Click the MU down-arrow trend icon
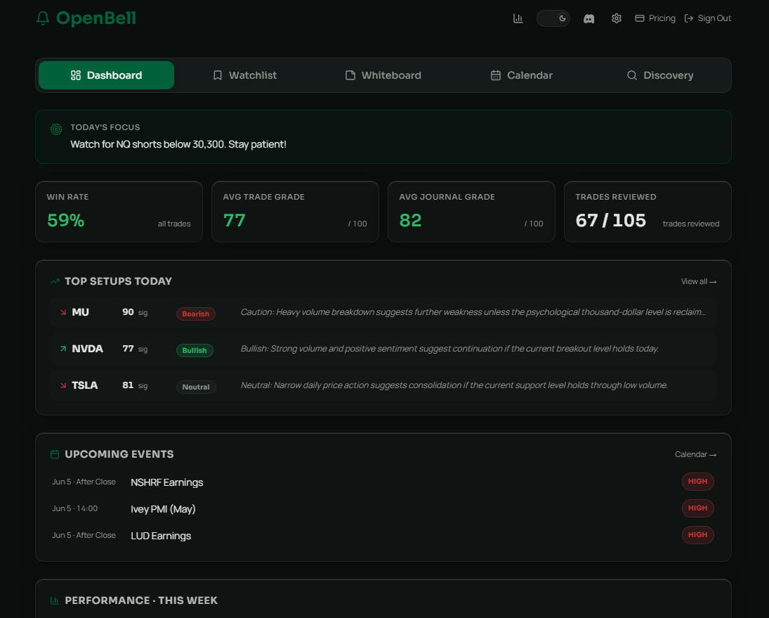Viewport: 769px width, 618px height. coord(63,312)
